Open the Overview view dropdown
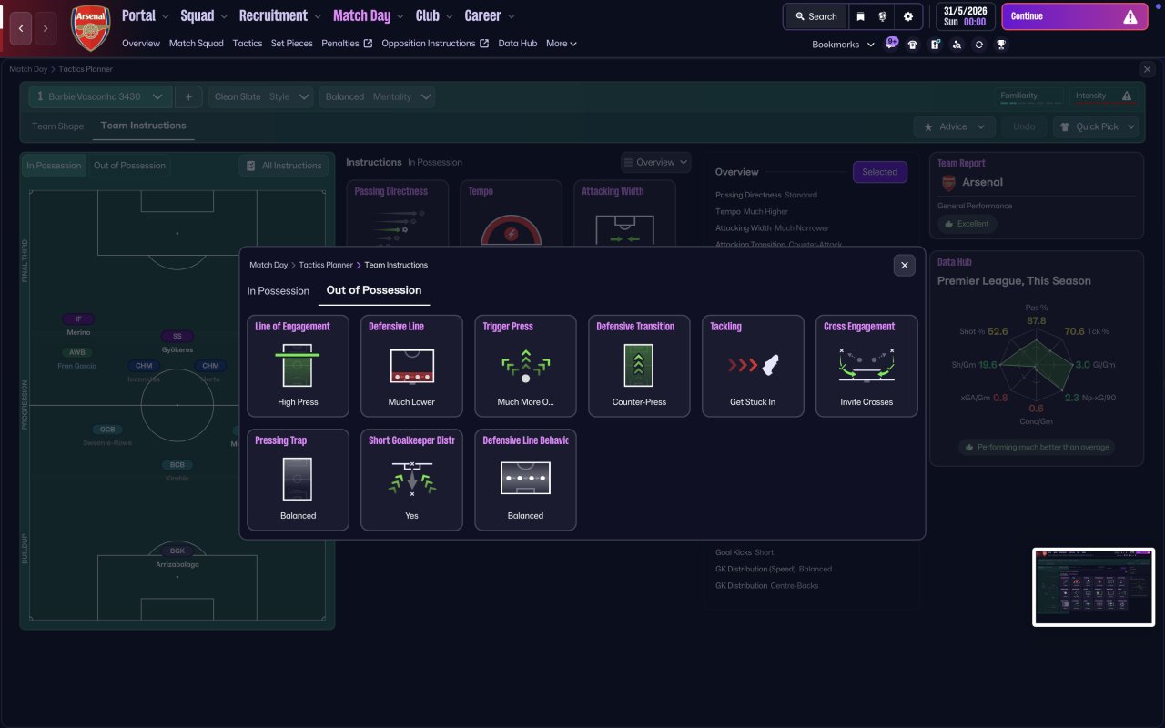 (655, 162)
